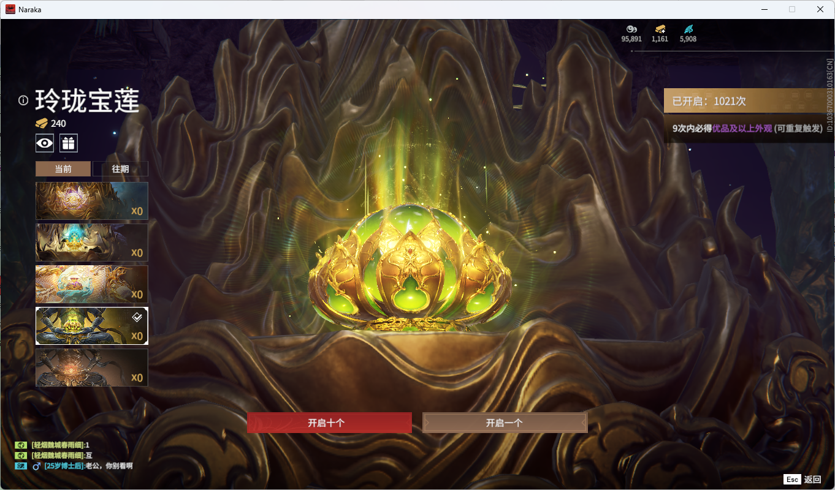
Task: Switch to the 当前 tab
Action: click(63, 169)
